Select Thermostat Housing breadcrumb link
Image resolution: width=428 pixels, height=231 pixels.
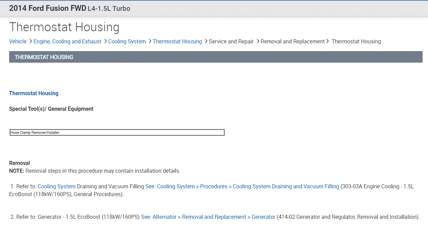pyautogui.click(x=177, y=41)
